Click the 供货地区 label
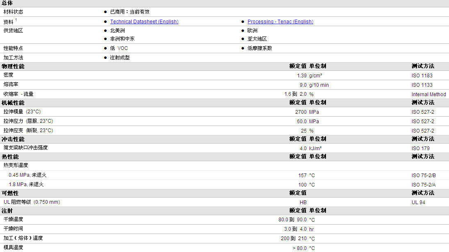Viewport: 449px width, 252px height. click(13, 31)
